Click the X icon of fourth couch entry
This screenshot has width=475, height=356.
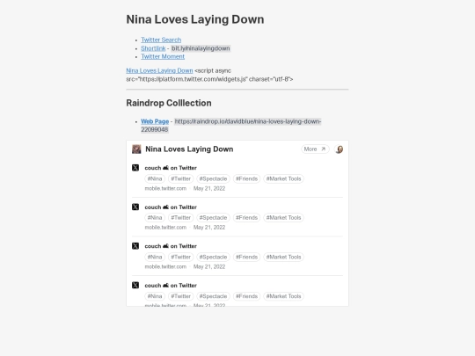point(135,285)
